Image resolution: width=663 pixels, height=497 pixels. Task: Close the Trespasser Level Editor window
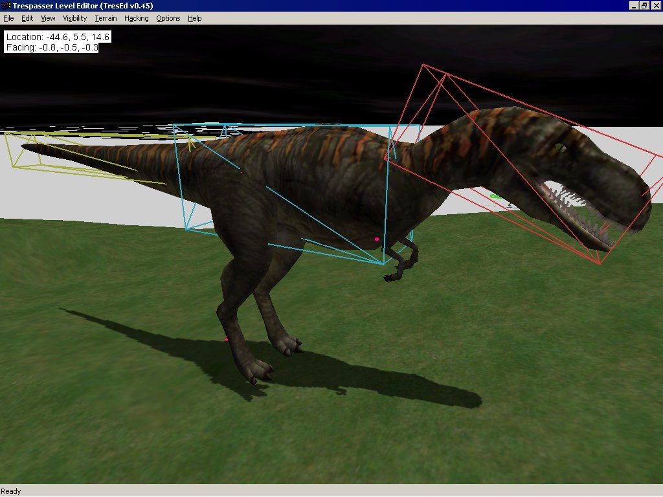[655, 5]
